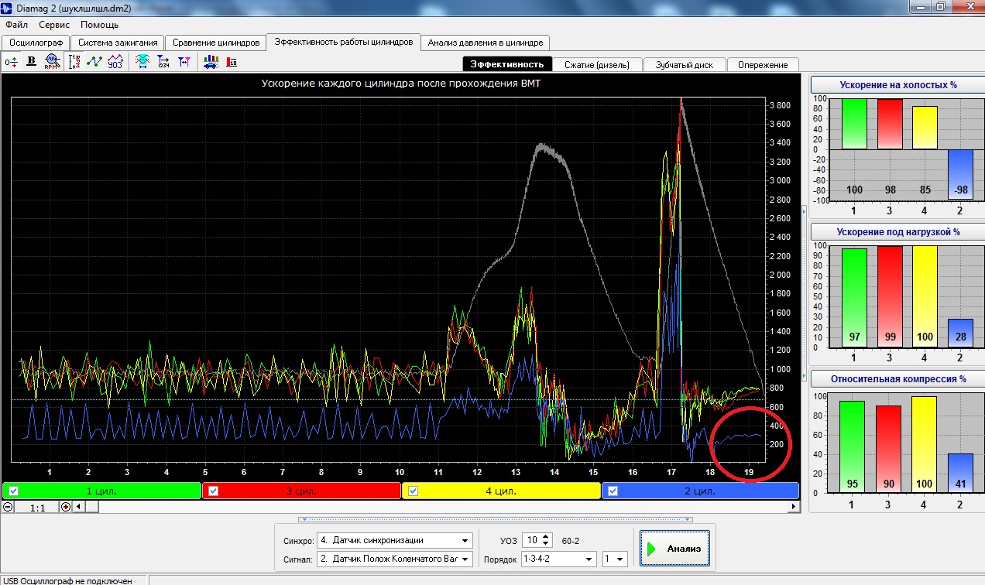The image size is (985, 585).
Task: Uncheck the 3 цил. cylinder checkbox
Action: [x=214, y=491]
